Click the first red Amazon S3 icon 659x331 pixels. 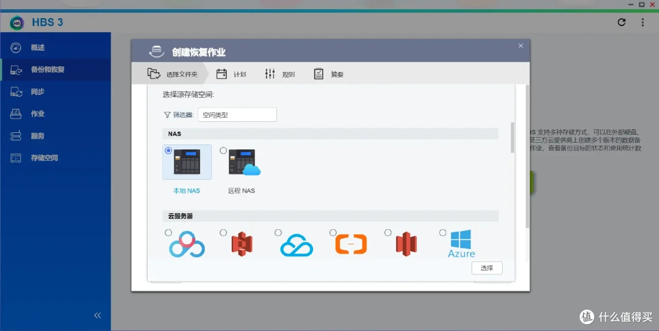(242, 244)
